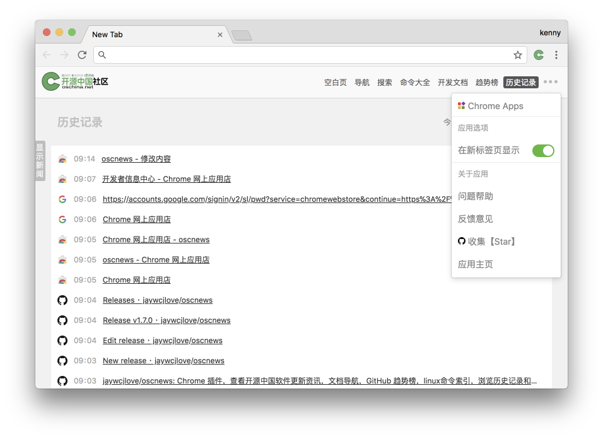Viewport: 603px width, 439px height.
Task: Switch to the 导航 tab
Action: tap(362, 82)
